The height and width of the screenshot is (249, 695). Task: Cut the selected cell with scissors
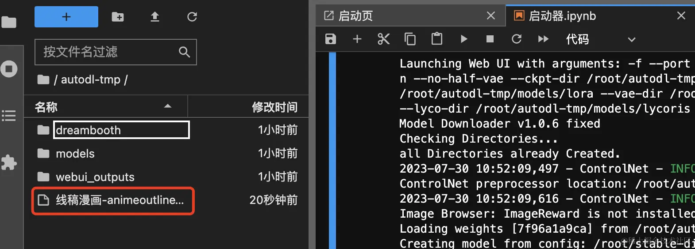384,39
